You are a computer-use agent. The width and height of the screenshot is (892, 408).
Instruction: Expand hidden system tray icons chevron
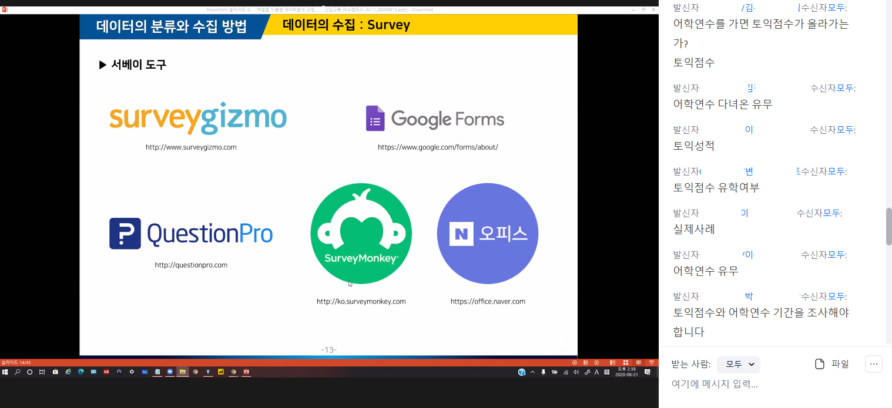tap(533, 372)
